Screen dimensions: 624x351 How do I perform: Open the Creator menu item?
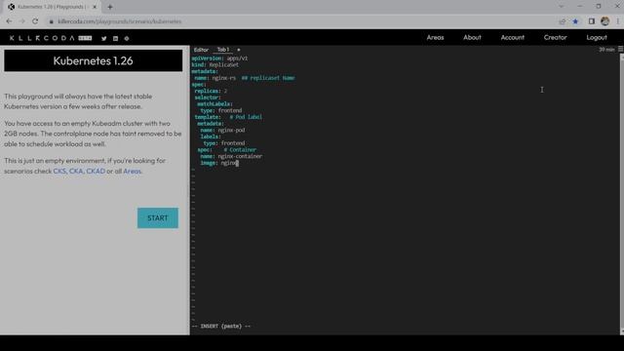555,37
